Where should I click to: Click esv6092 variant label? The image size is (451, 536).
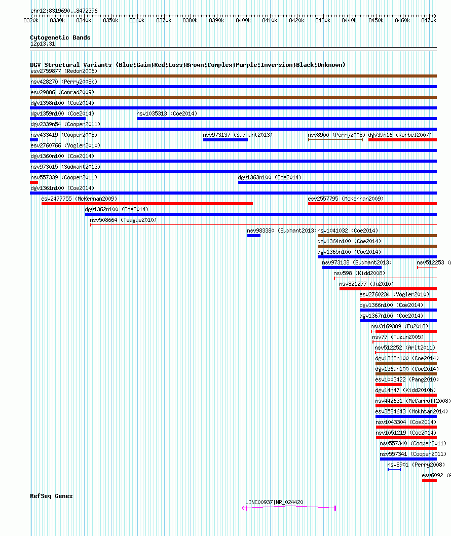436,475
